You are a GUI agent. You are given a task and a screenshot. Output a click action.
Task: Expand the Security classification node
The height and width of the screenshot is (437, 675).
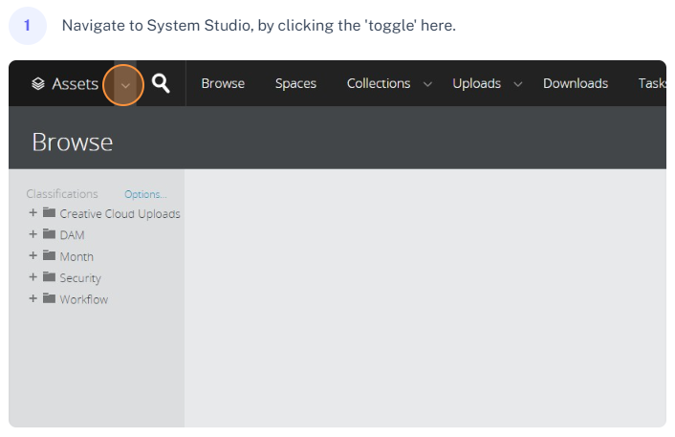(33, 277)
